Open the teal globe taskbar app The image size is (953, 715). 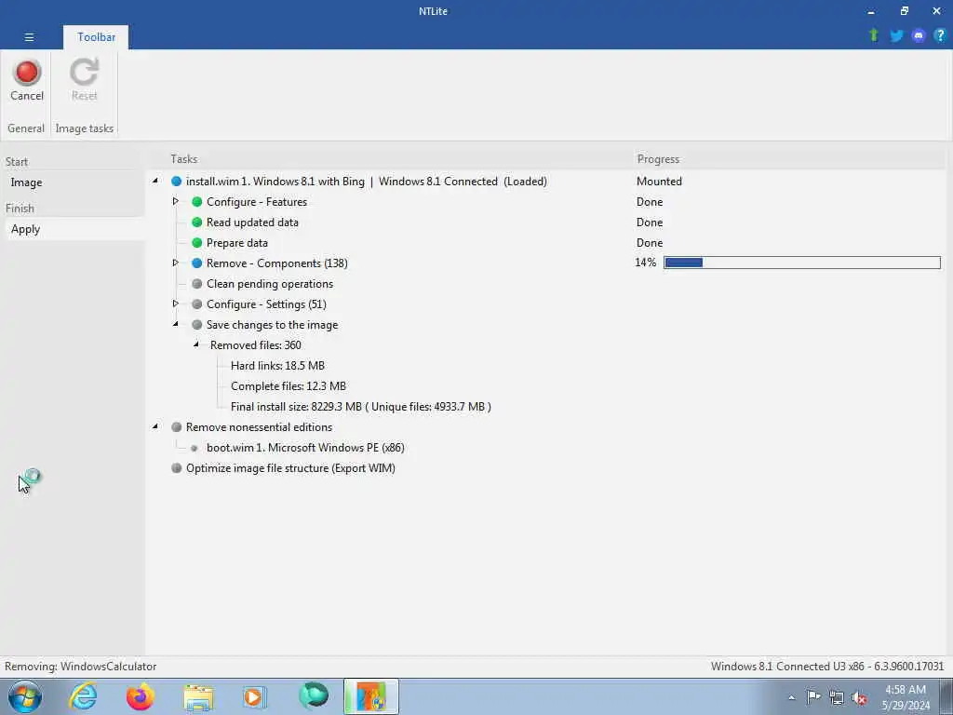tap(314, 696)
